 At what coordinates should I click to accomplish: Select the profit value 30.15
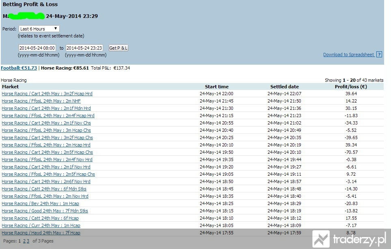351,108
